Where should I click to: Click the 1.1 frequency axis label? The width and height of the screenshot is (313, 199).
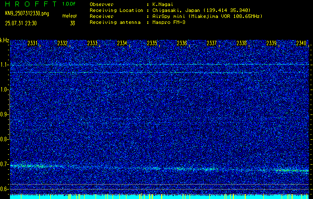coord(3,65)
